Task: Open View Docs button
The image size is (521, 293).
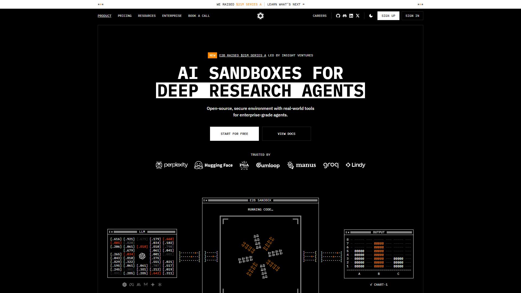Action: (x=287, y=134)
